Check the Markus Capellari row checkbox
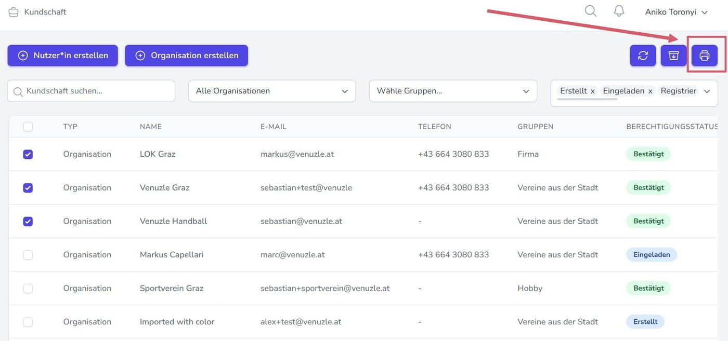Screen dimensions: 728x341 (28, 255)
